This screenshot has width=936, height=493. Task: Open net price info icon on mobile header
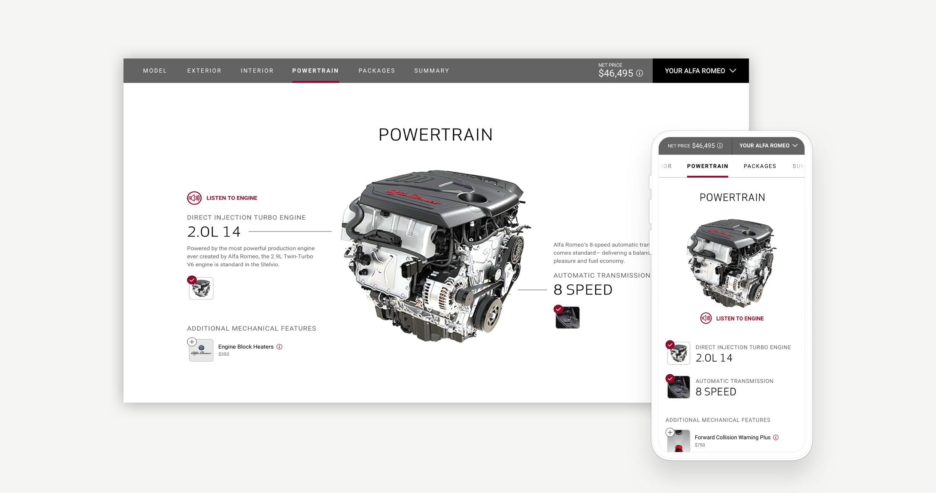pos(720,146)
